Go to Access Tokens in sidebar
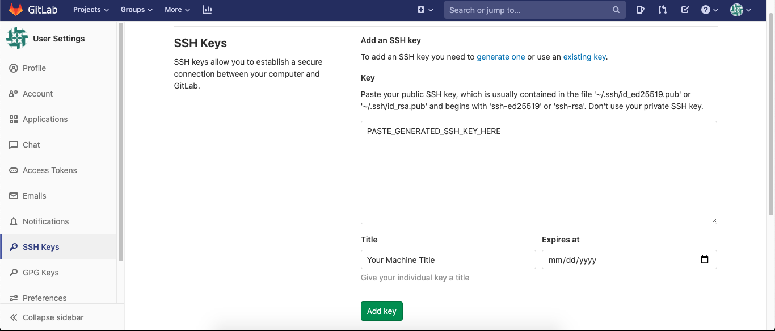 point(49,170)
